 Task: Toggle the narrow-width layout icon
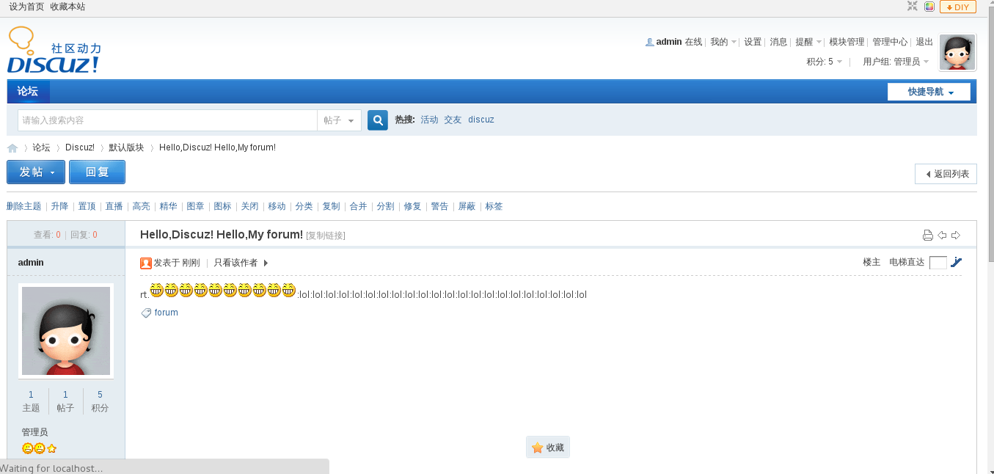pos(913,7)
